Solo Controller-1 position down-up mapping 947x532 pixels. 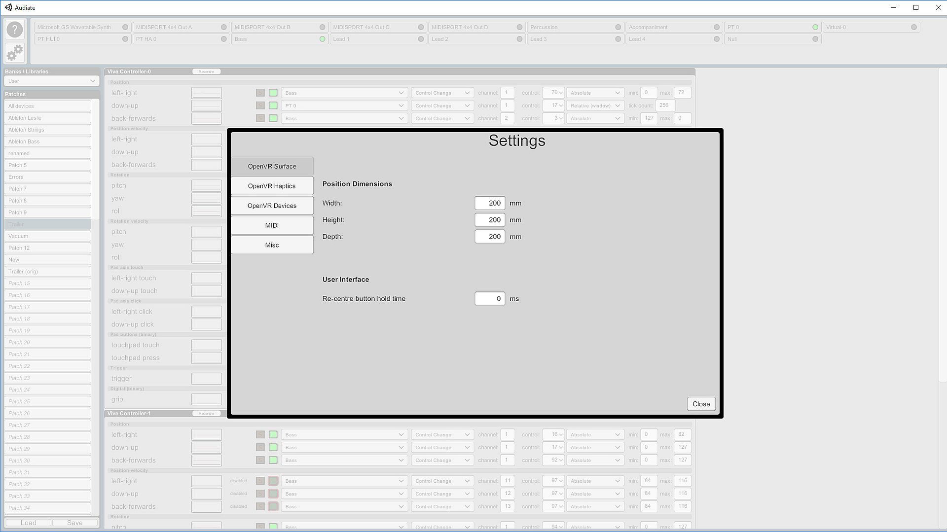point(260,448)
